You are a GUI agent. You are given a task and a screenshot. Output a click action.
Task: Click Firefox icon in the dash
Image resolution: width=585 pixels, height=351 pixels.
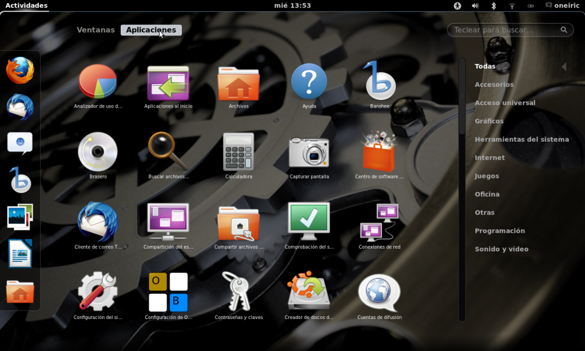point(20,70)
